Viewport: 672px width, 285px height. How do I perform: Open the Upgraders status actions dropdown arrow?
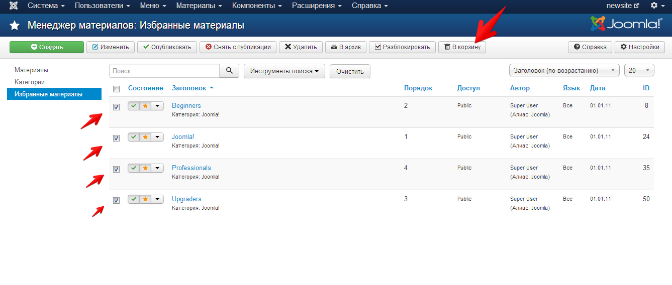point(157,199)
